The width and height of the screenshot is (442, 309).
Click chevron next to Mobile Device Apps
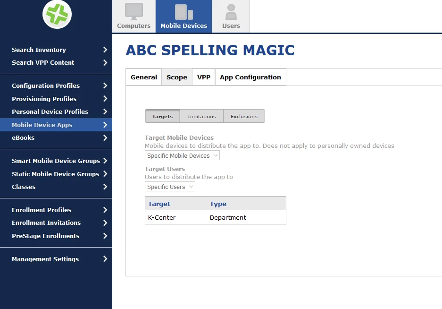coord(105,125)
